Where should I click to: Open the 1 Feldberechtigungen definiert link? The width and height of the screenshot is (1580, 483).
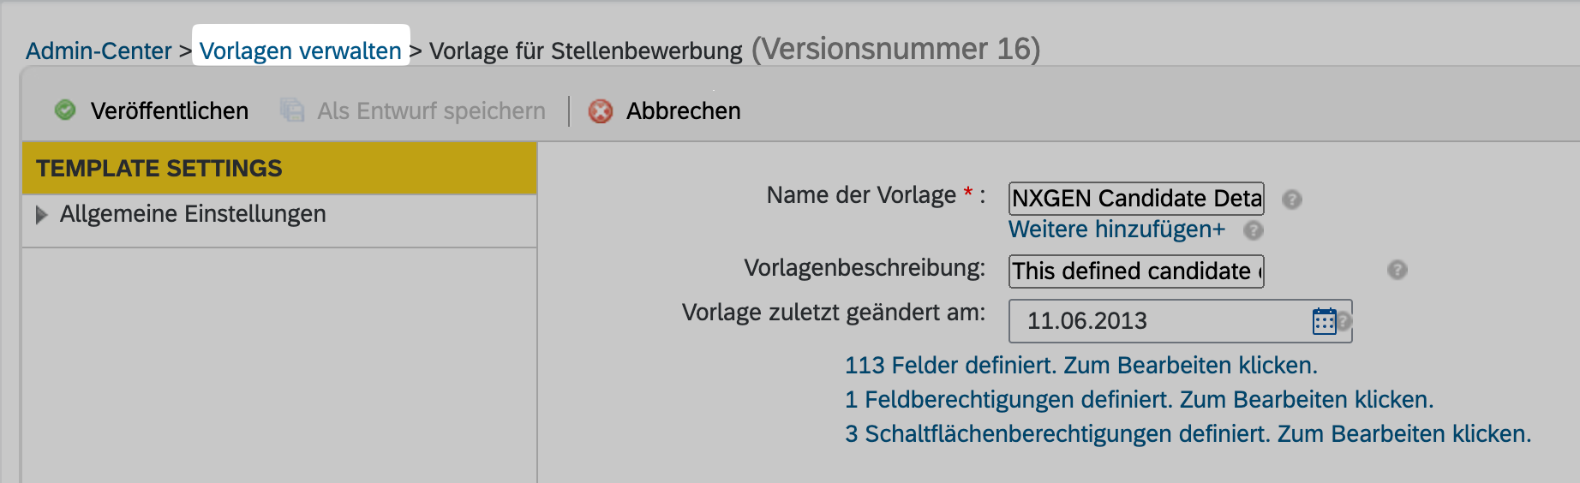tap(1139, 400)
